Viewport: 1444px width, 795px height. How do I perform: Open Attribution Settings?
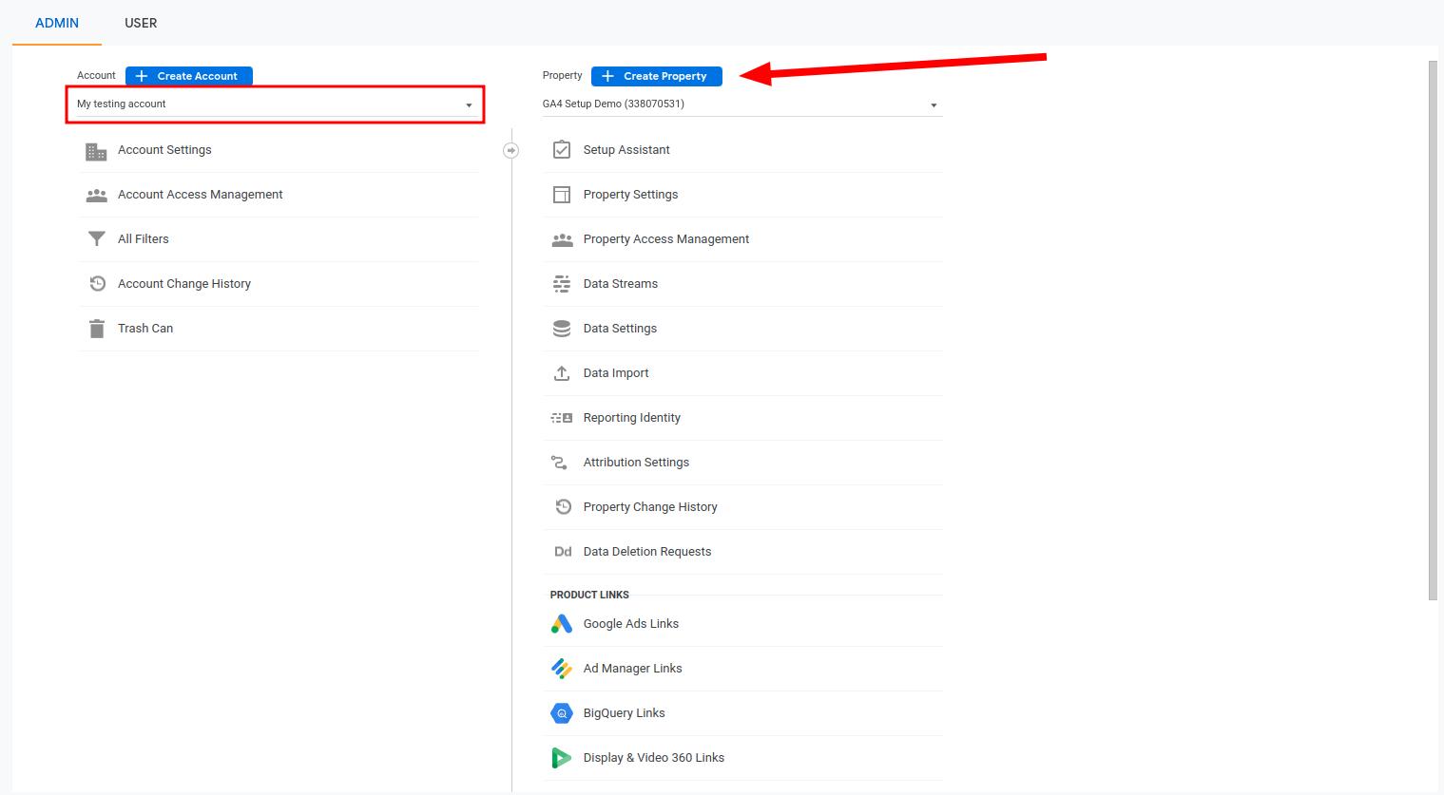[636, 462]
